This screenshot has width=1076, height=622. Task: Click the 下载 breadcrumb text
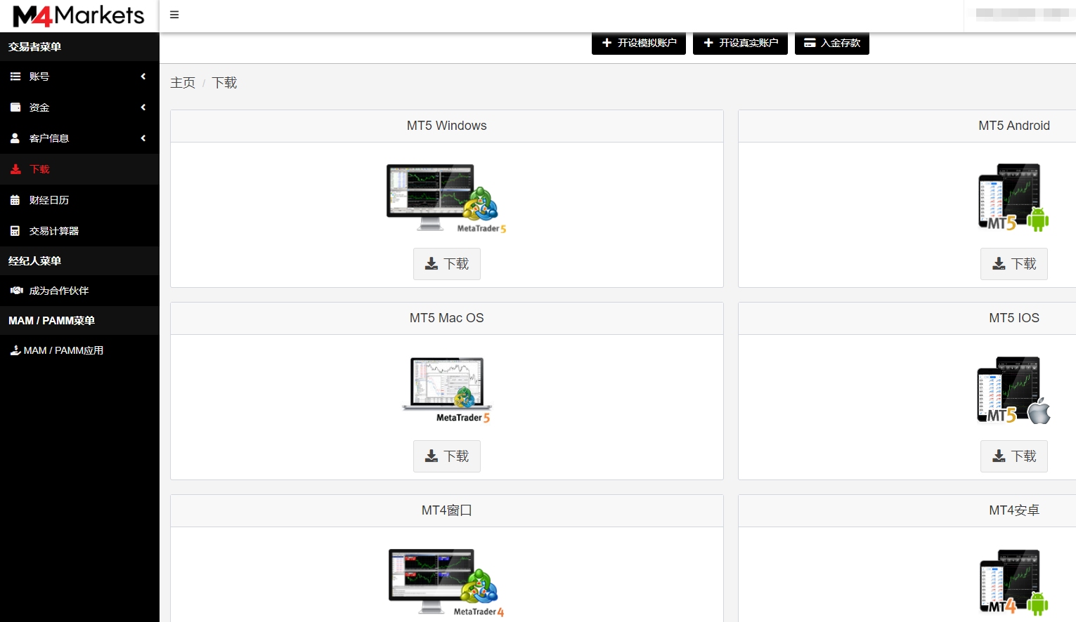(x=224, y=83)
